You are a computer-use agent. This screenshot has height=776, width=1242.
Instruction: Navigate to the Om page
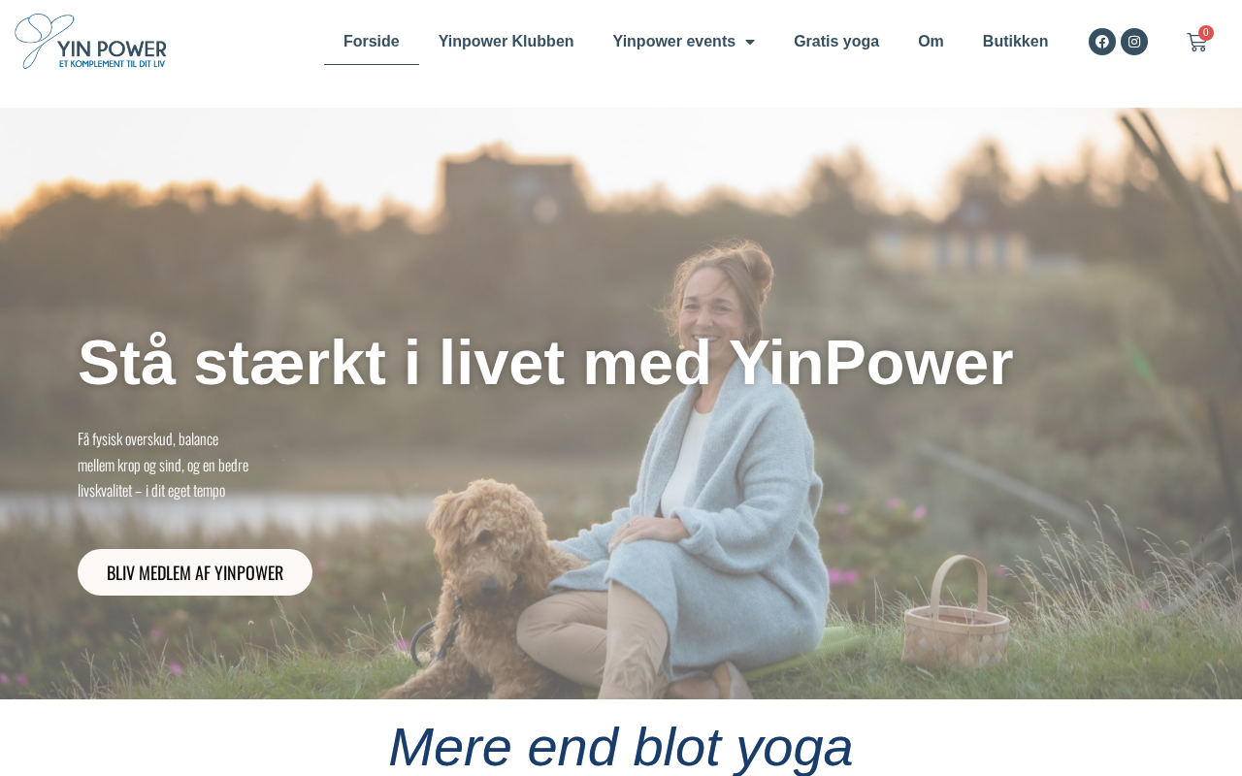pos(931,42)
